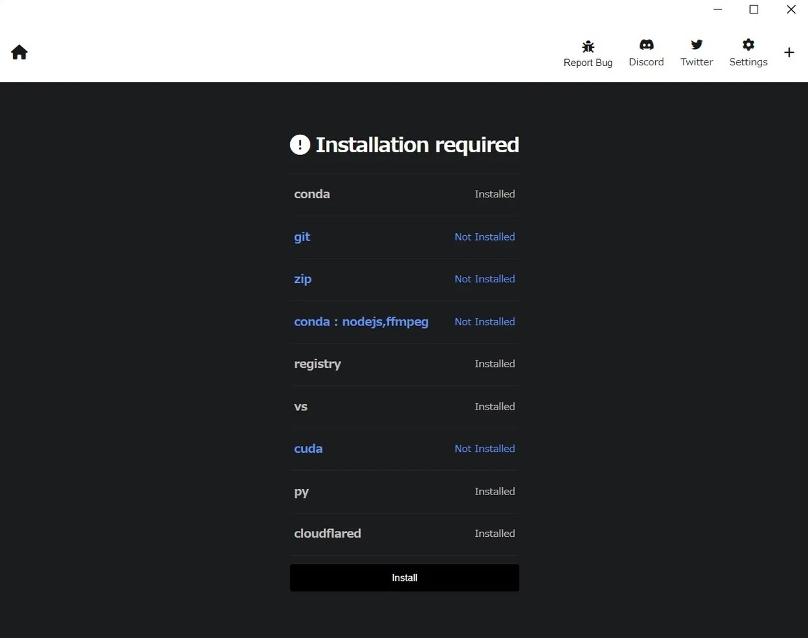Maximize the application window
This screenshot has height=638, width=808.
point(754,9)
